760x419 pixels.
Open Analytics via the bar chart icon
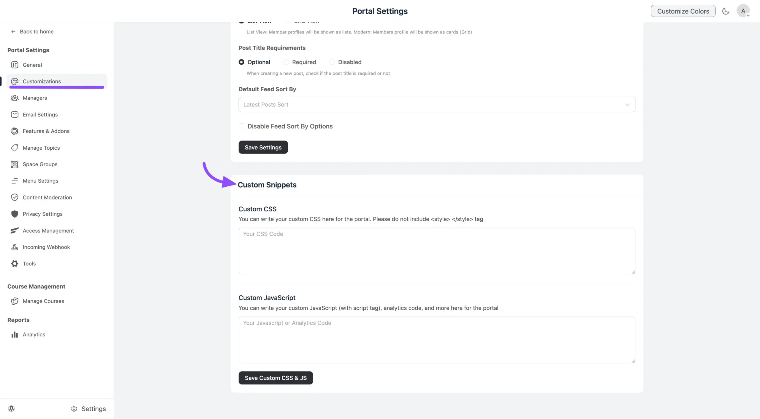[x=15, y=335]
